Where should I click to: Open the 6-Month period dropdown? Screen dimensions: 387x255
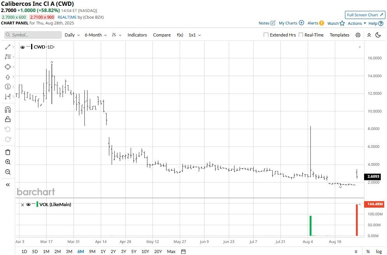pos(96,35)
